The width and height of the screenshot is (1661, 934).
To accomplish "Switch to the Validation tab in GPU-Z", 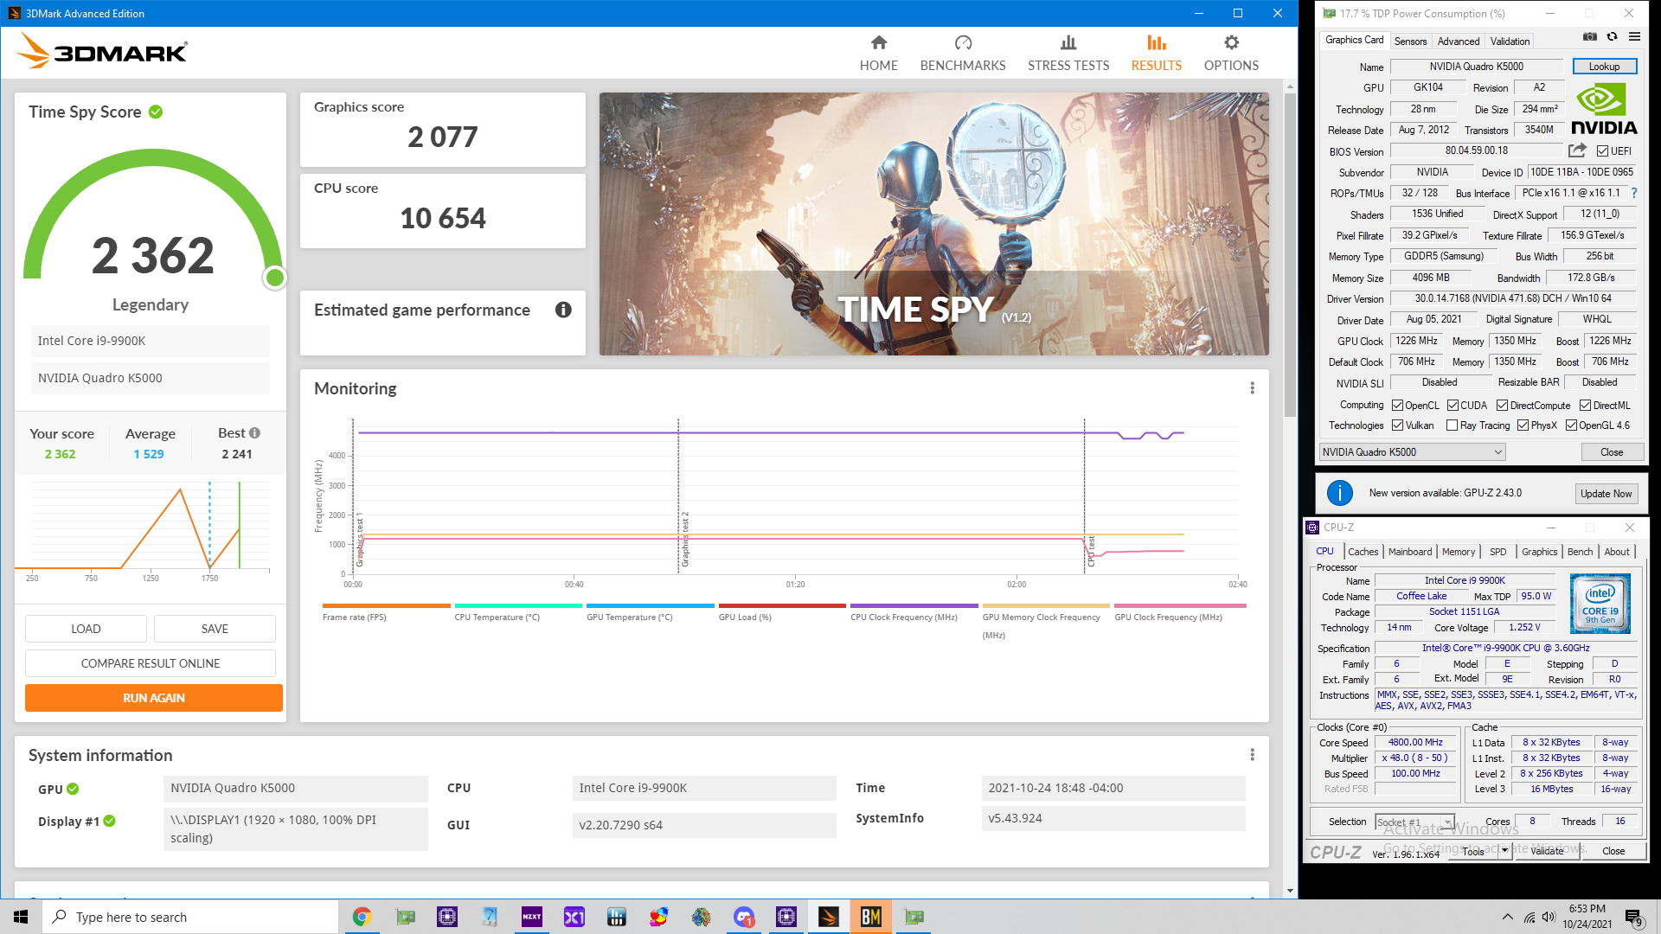I will tap(1510, 41).
